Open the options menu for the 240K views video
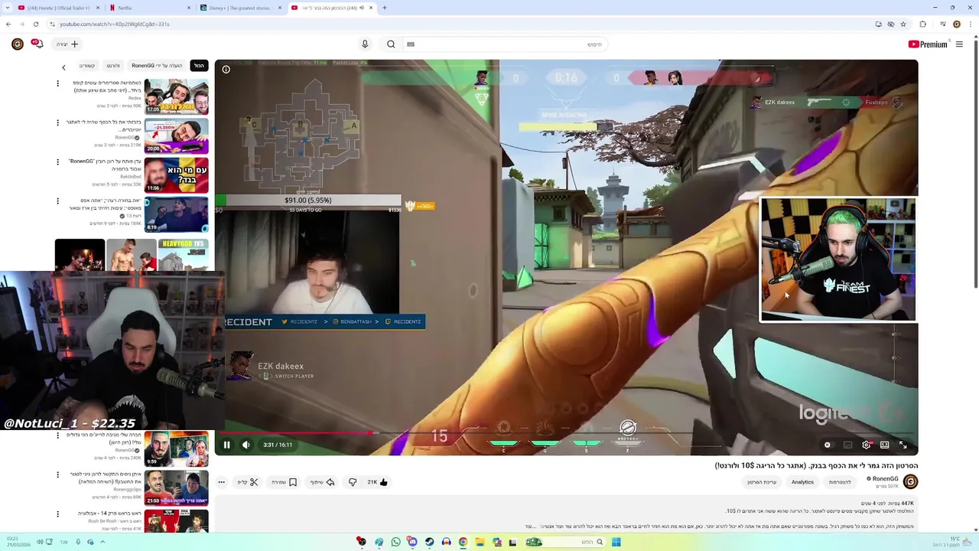This screenshot has height=551, width=979. pyautogui.click(x=57, y=435)
